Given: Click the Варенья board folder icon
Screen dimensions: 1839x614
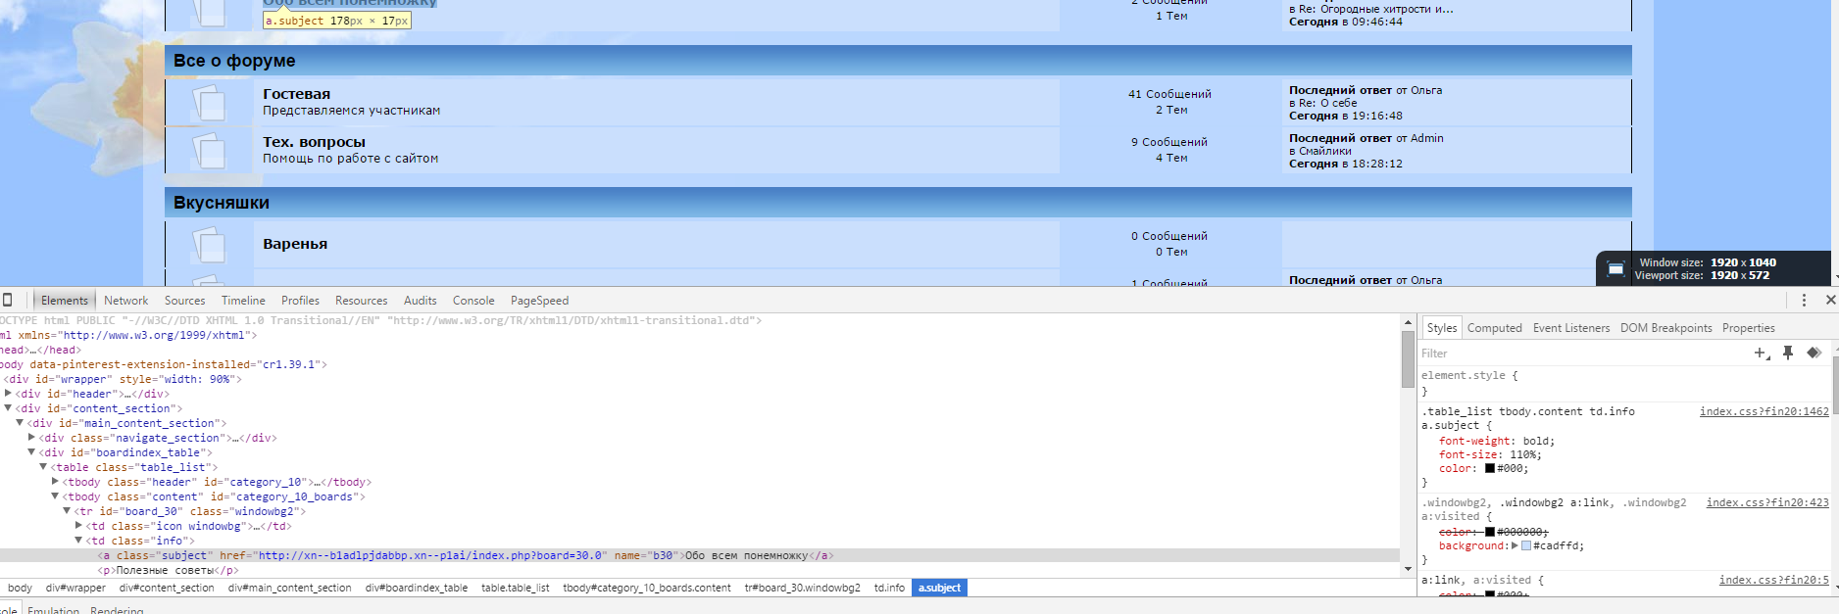Looking at the screenshot, I should 208,245.
